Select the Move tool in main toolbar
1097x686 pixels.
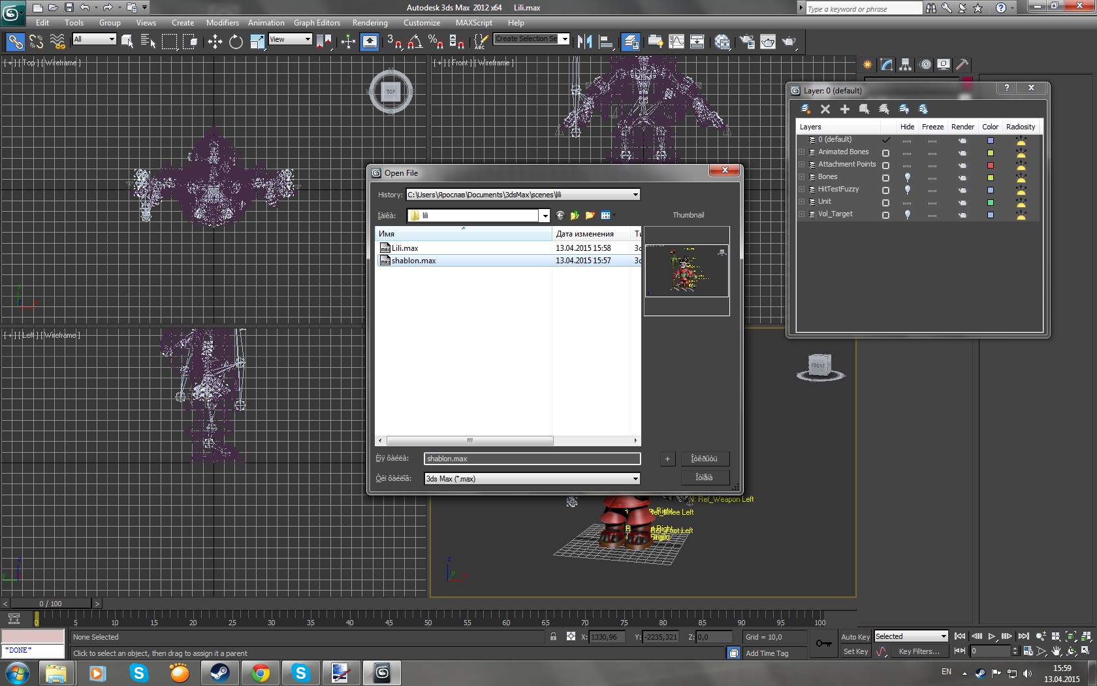point(215,42)
